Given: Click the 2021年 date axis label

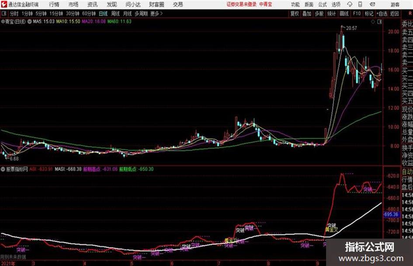Looking at the screenshot, I should point(8,263).
